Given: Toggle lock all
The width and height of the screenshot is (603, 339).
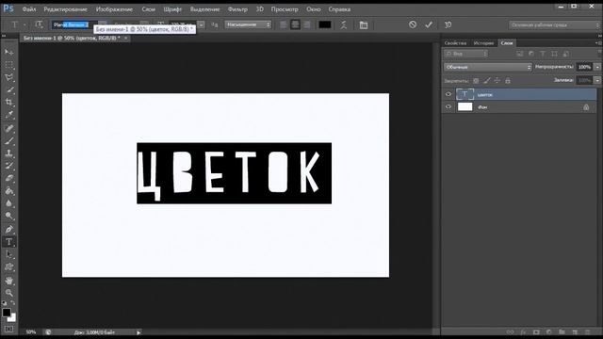Looking at the screenshot, I should point(508,81).
